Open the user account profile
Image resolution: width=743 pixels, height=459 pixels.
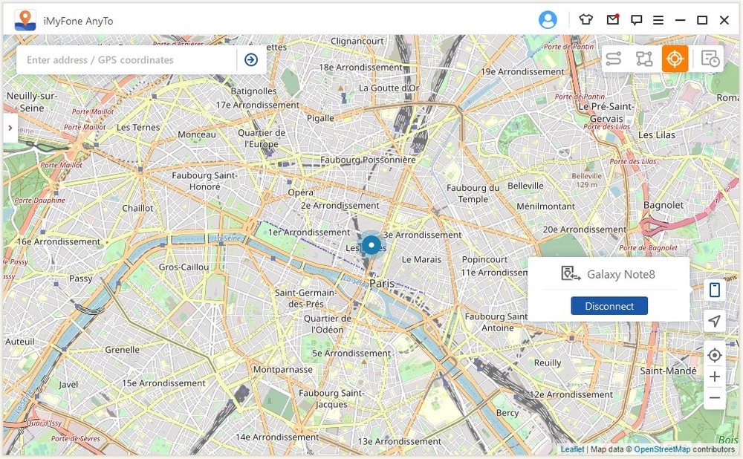548,20
